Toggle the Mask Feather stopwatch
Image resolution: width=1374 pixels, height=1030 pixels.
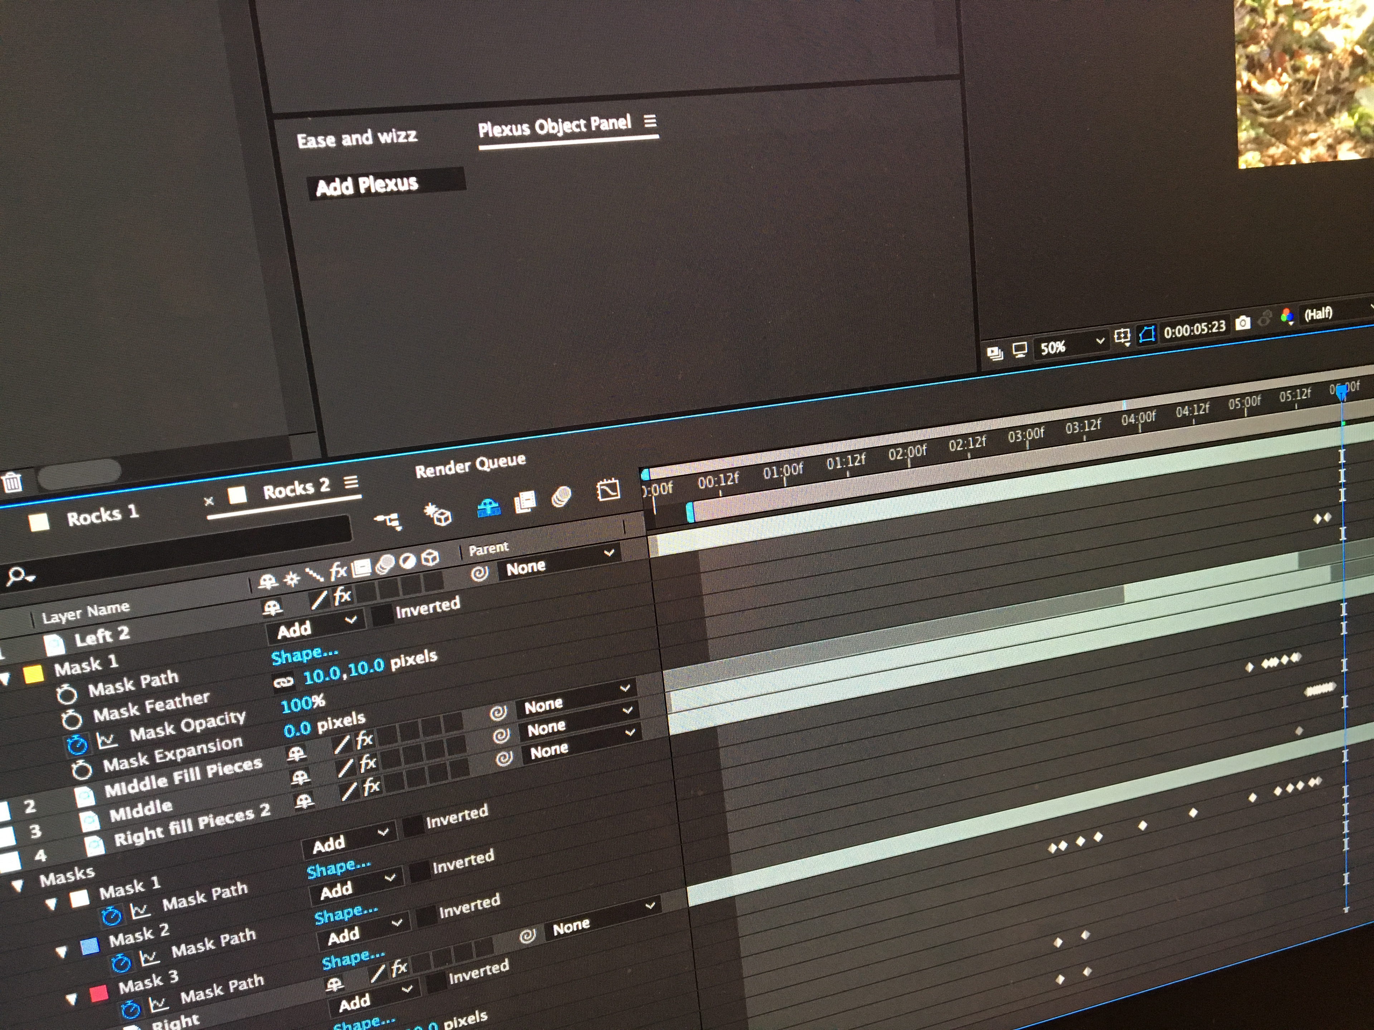point(72,720)
